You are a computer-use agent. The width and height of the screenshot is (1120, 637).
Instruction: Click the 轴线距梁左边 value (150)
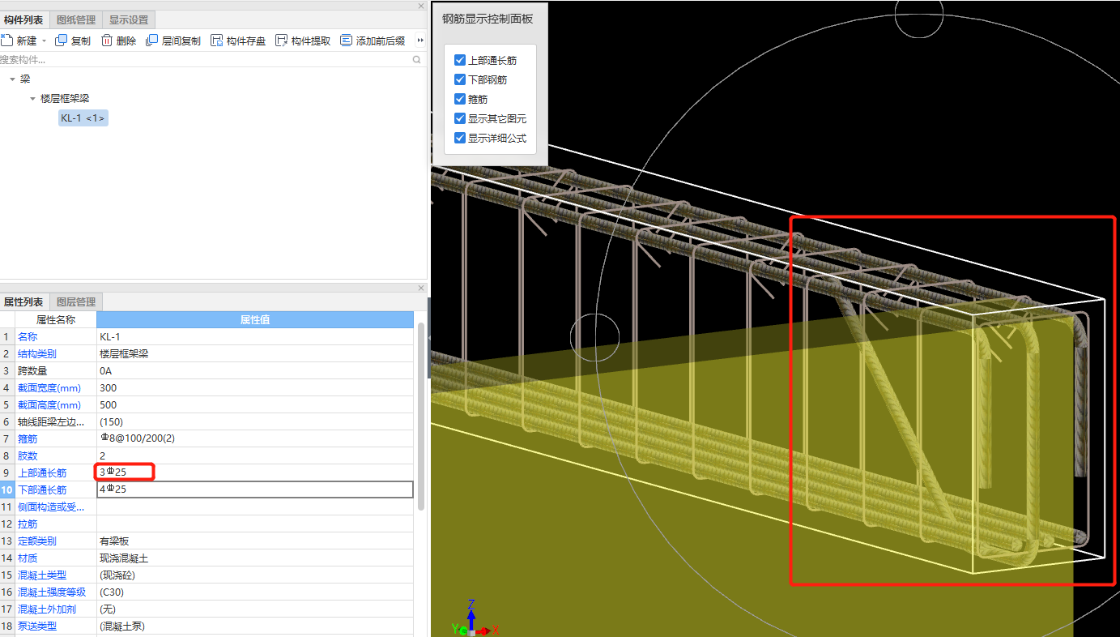255,421
